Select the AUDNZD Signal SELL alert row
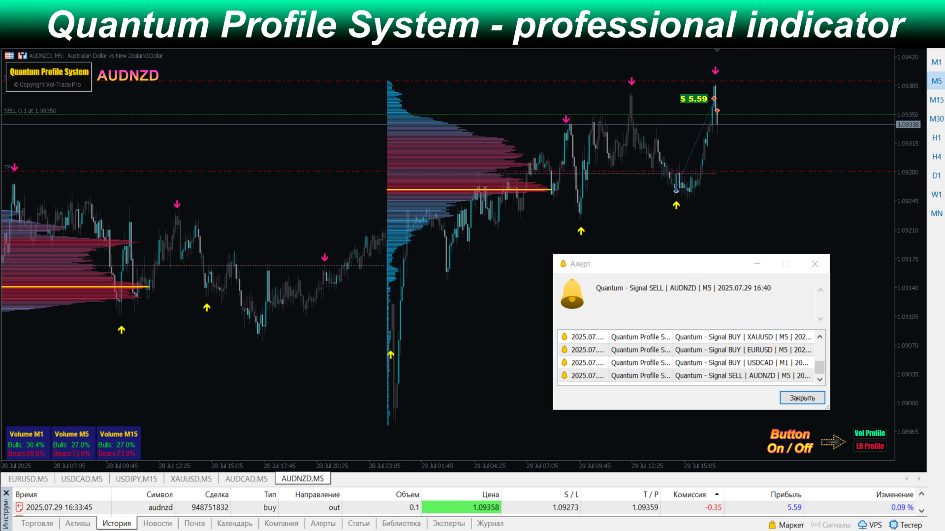 [x=687, y=375]
